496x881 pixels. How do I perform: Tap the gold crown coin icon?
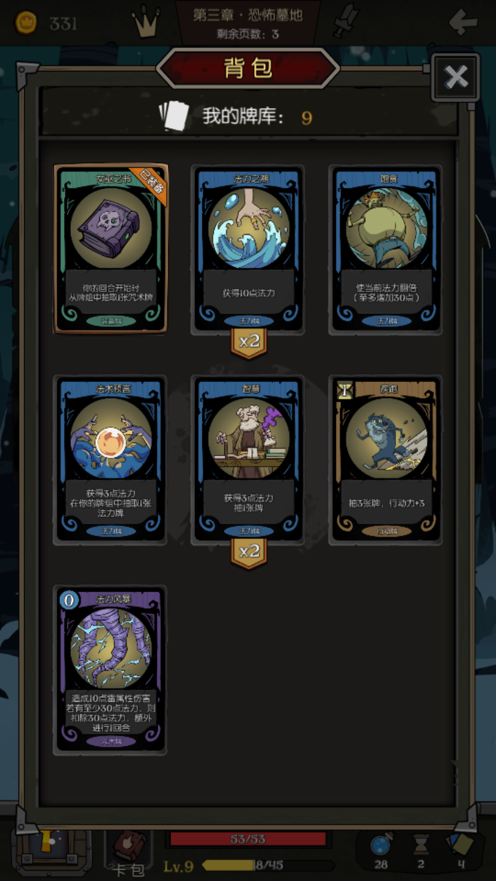click(x=26, y=23)
